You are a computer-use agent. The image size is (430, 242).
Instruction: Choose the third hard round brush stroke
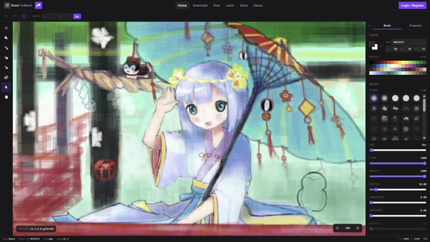point(395,98)
